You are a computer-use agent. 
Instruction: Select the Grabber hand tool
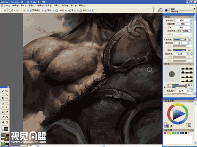pos(7,122)
